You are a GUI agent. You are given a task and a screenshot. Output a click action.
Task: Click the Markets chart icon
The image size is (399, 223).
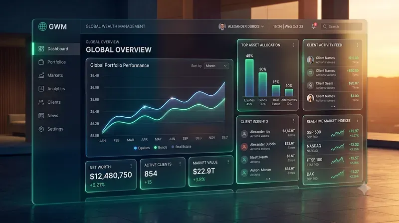41,75
